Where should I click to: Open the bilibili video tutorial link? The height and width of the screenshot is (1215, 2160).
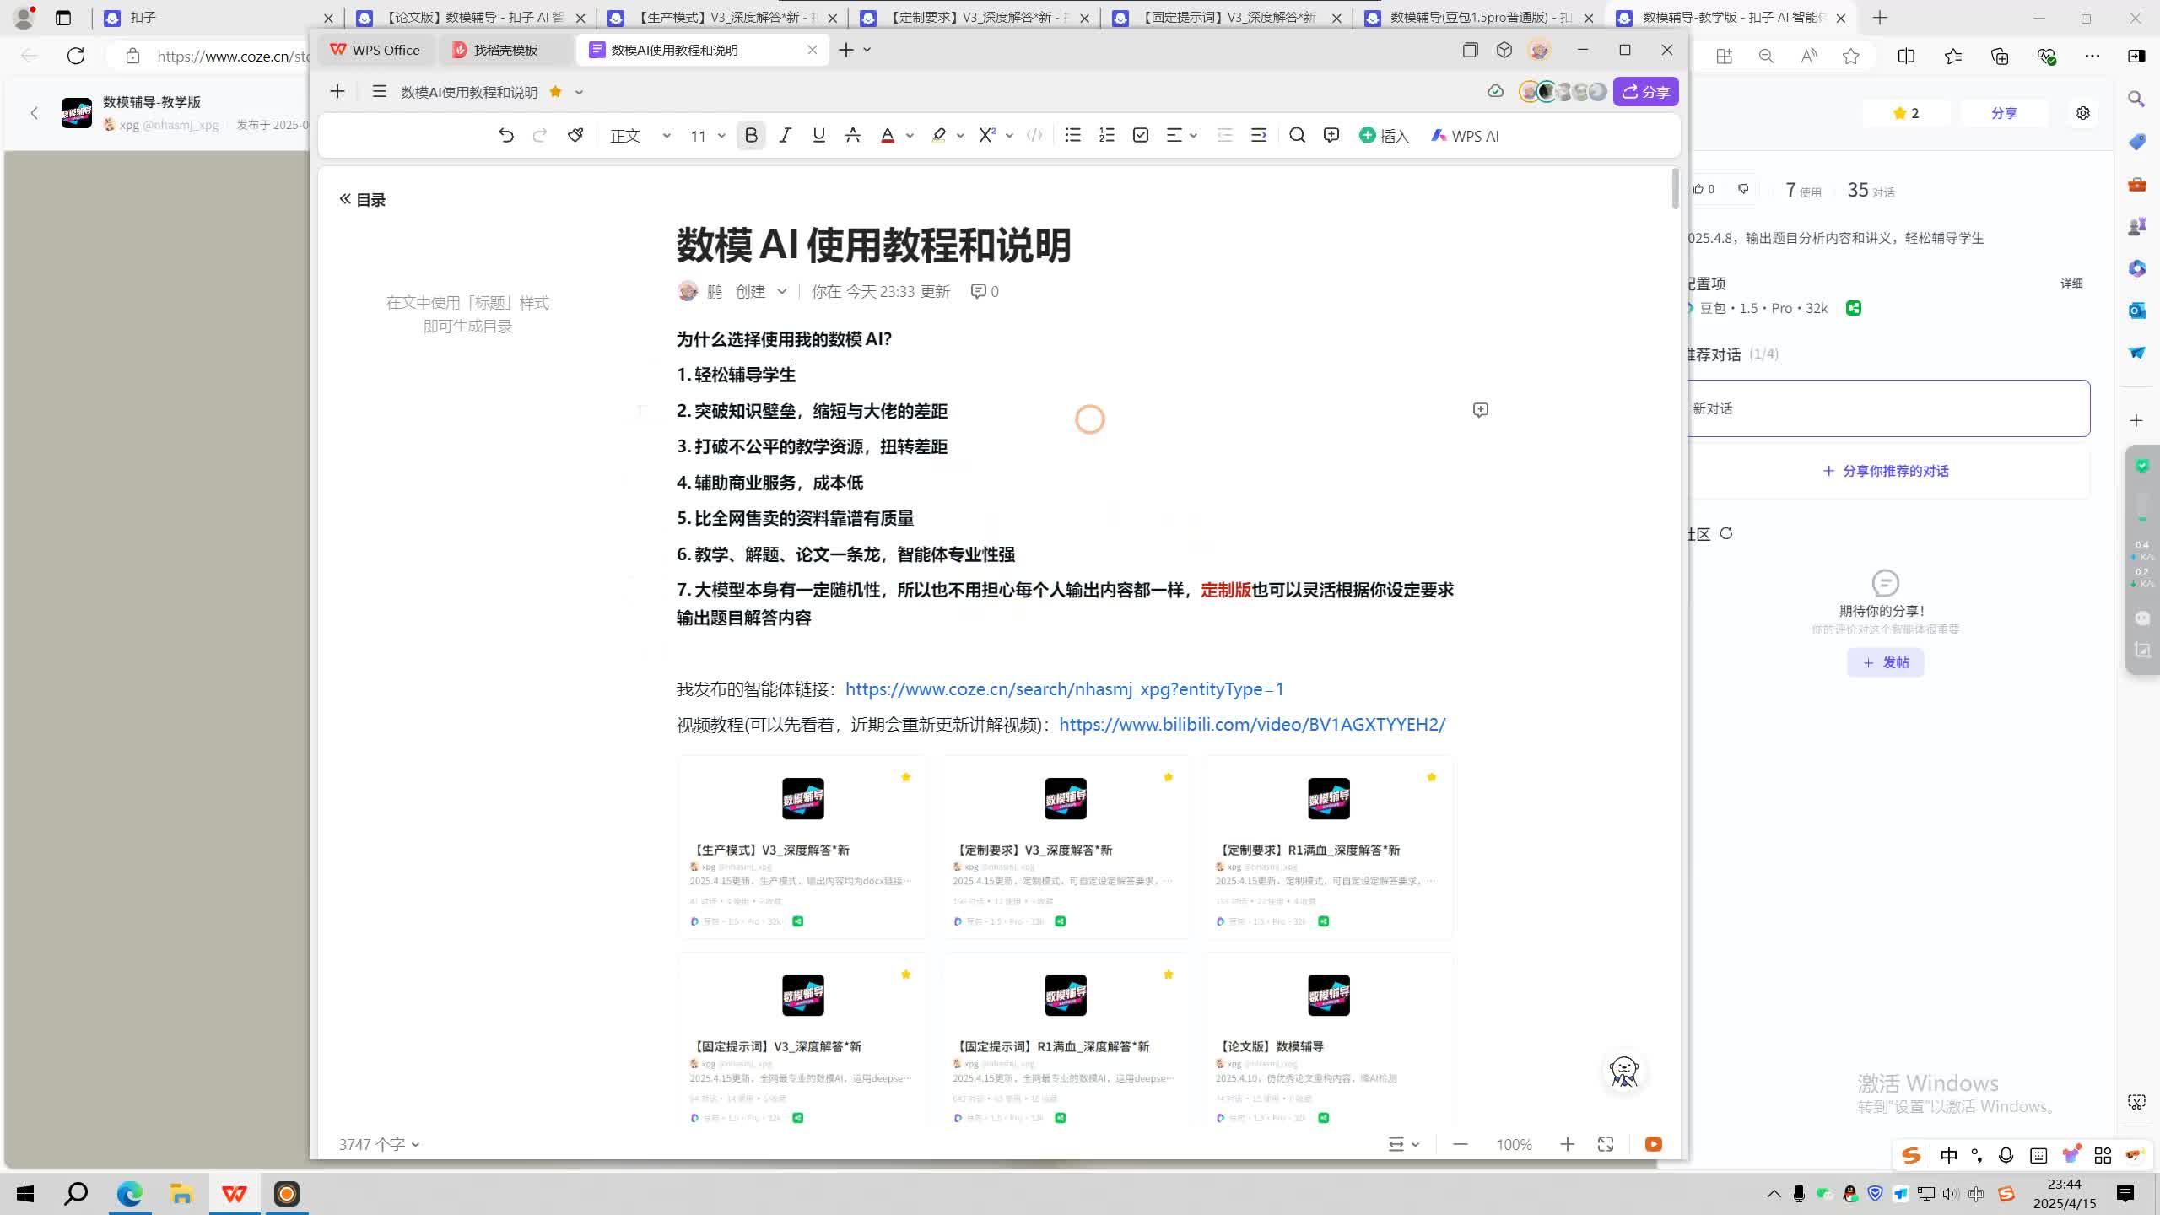(1252, 724)
